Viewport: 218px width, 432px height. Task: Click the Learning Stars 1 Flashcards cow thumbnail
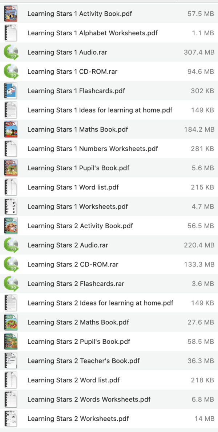pos(11,91)
